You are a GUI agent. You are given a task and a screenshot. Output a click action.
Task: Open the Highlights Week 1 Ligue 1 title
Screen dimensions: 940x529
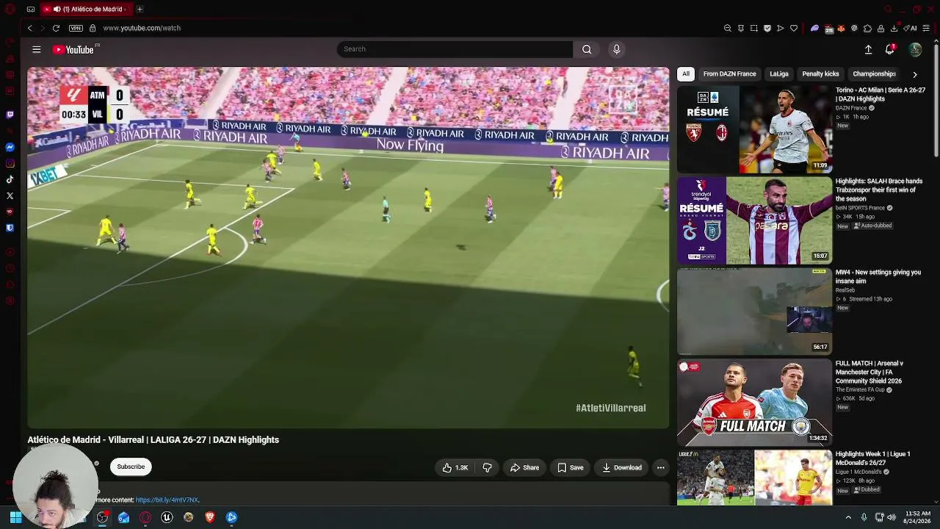click(872, 458)
